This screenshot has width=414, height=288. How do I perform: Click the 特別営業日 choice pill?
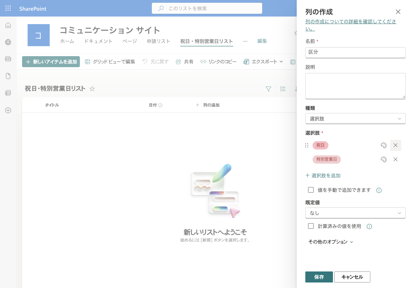[327, 160]
